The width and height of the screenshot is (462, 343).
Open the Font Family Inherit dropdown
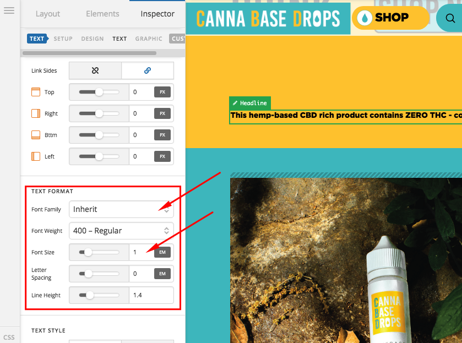pyautogui.click(x=121, y=209)
